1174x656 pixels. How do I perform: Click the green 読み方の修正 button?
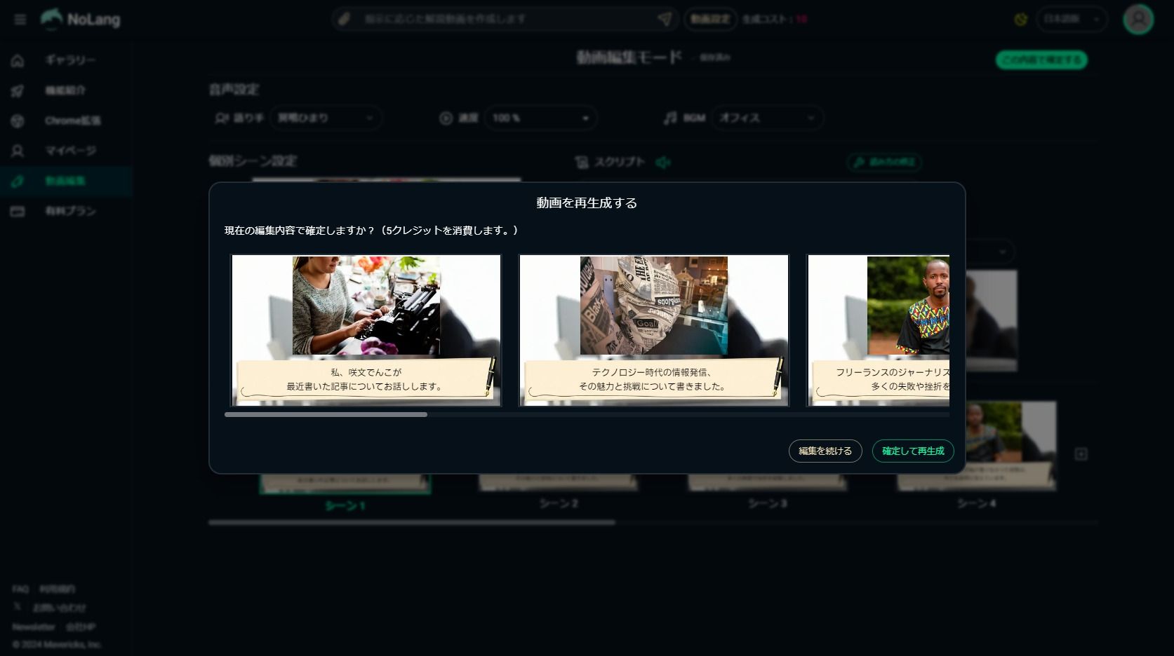(884, 162)
